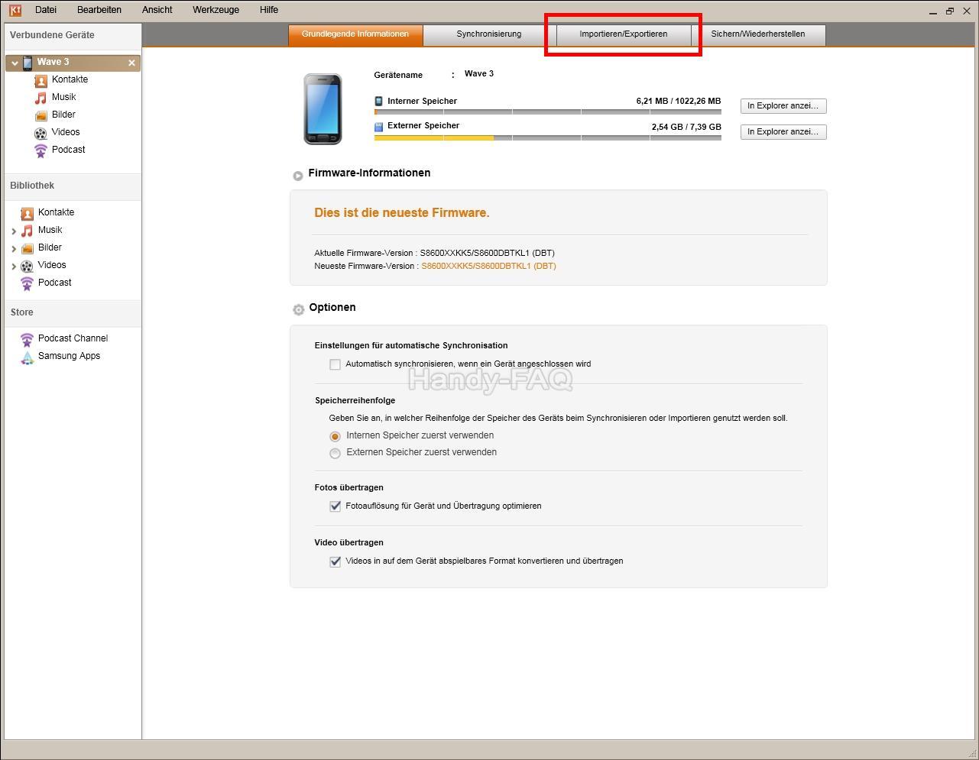Click library Videos icon under Bibliothek
Viewport: 979px width, 760px height.
27,266
